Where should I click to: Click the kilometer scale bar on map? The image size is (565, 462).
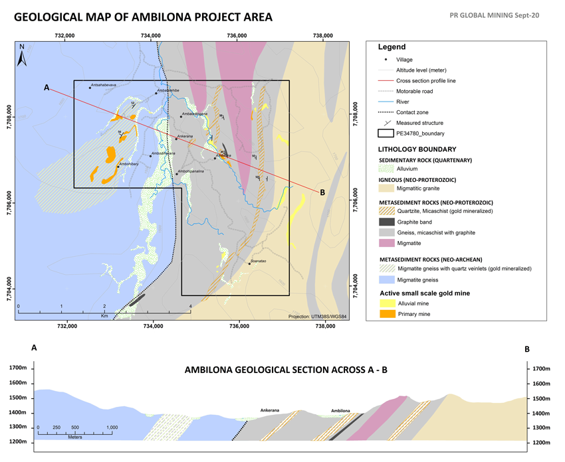pos(104,310)
